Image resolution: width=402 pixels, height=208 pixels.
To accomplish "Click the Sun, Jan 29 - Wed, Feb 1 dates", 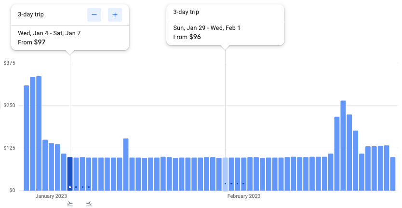I will click(x=207, y=28).
